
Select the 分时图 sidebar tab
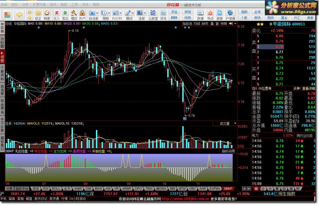pos(2,43)
